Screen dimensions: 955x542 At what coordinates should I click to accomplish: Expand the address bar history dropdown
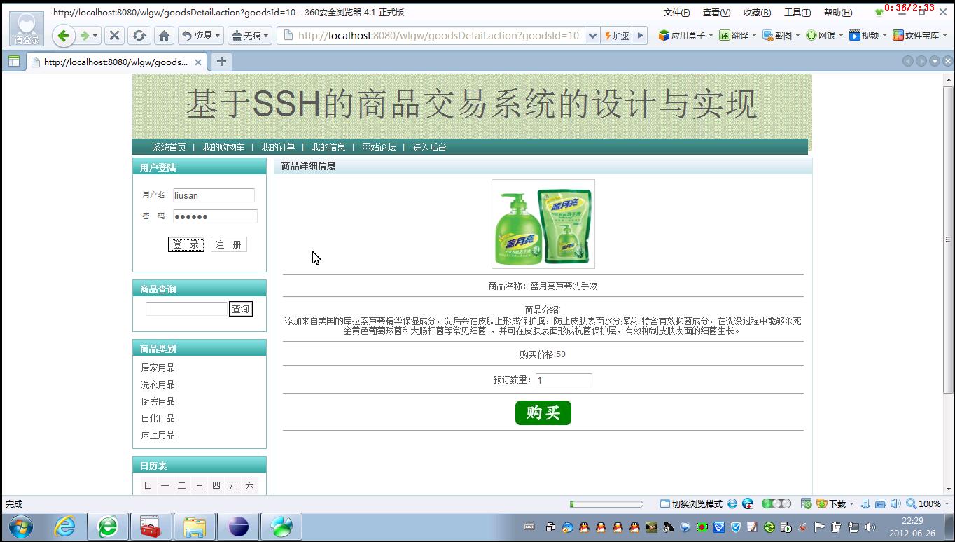(x=592, y=36)
